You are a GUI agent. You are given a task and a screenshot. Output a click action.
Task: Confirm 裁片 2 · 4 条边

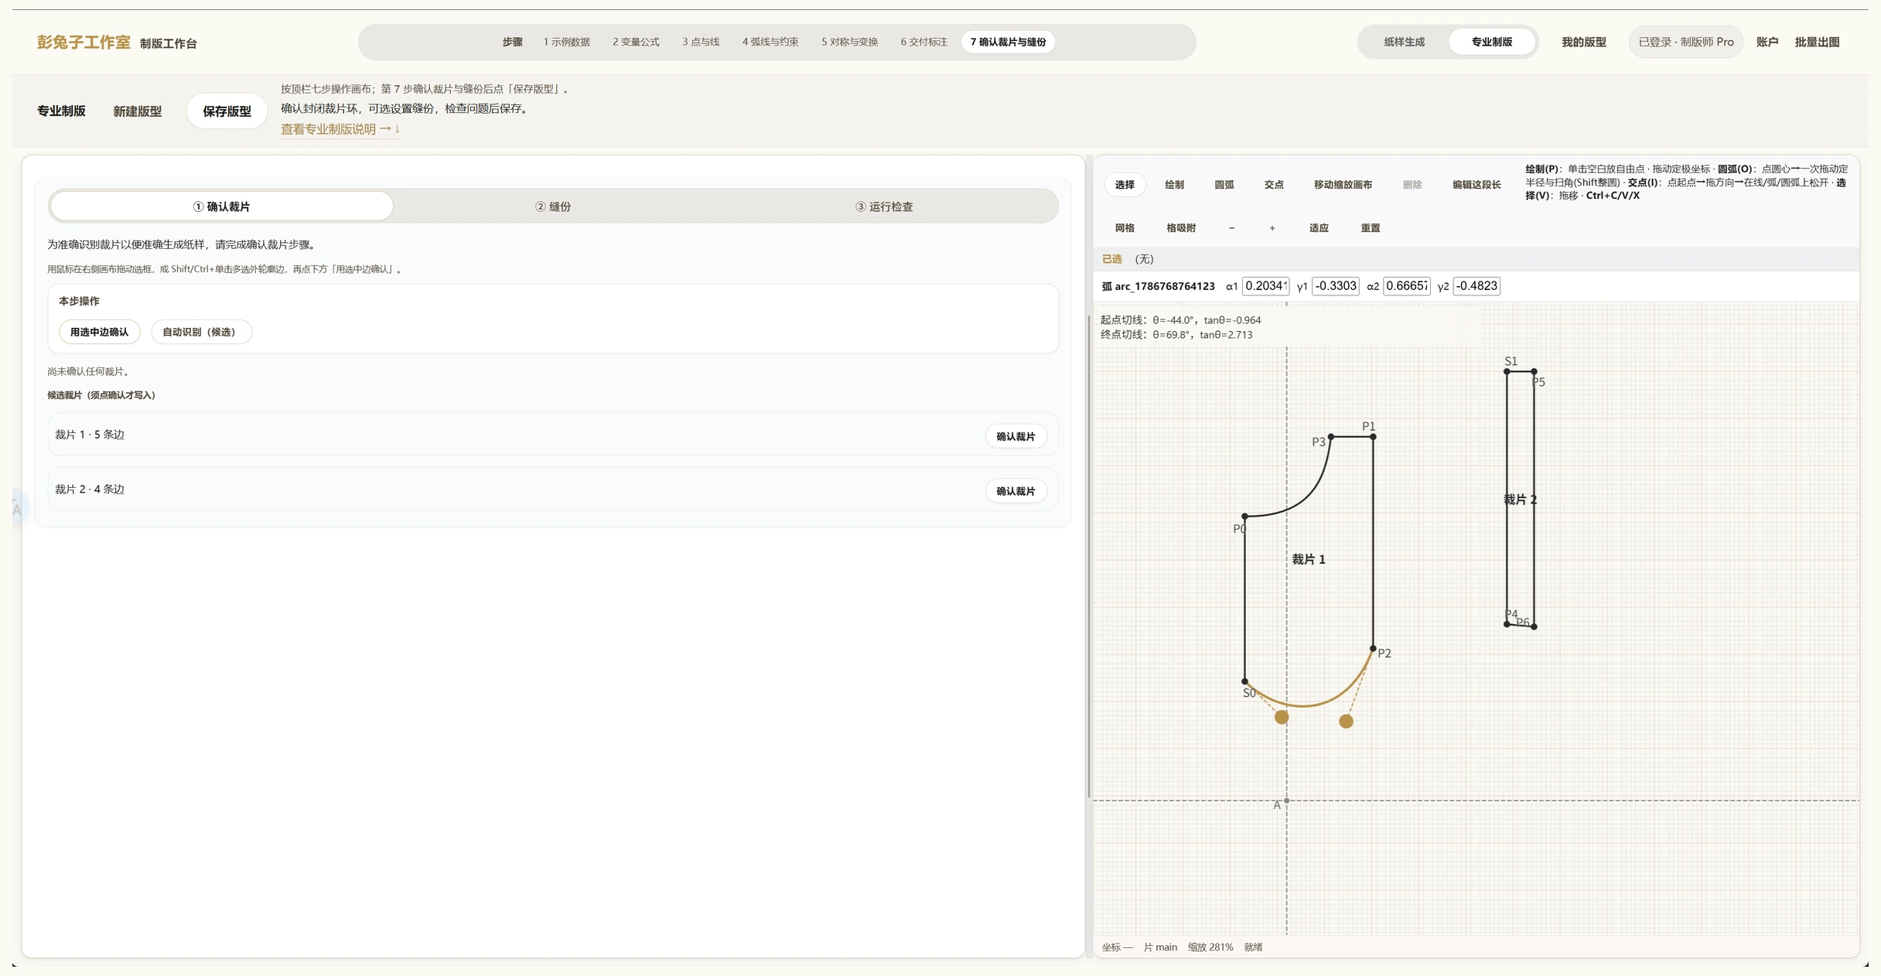pos(1016,491)
